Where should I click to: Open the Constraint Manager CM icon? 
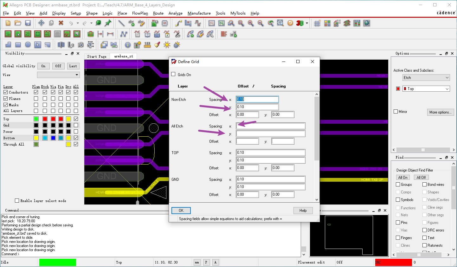click(357, 23)
